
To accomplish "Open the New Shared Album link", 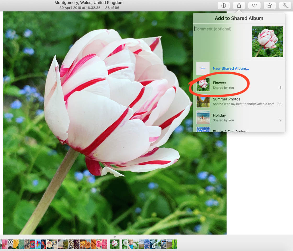I will [231, 68].
